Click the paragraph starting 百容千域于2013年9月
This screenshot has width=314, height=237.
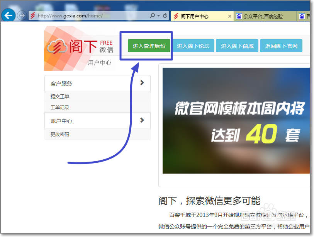point(234,221)
